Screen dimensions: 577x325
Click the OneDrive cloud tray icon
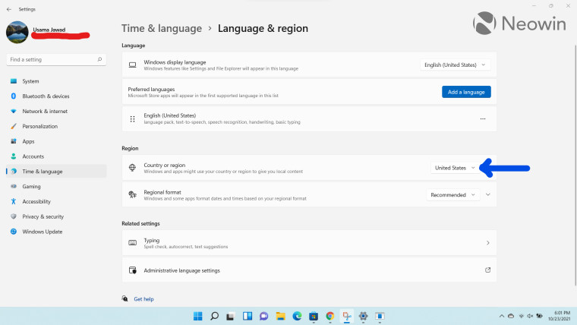pyautogui.click(x=511, y=316)
